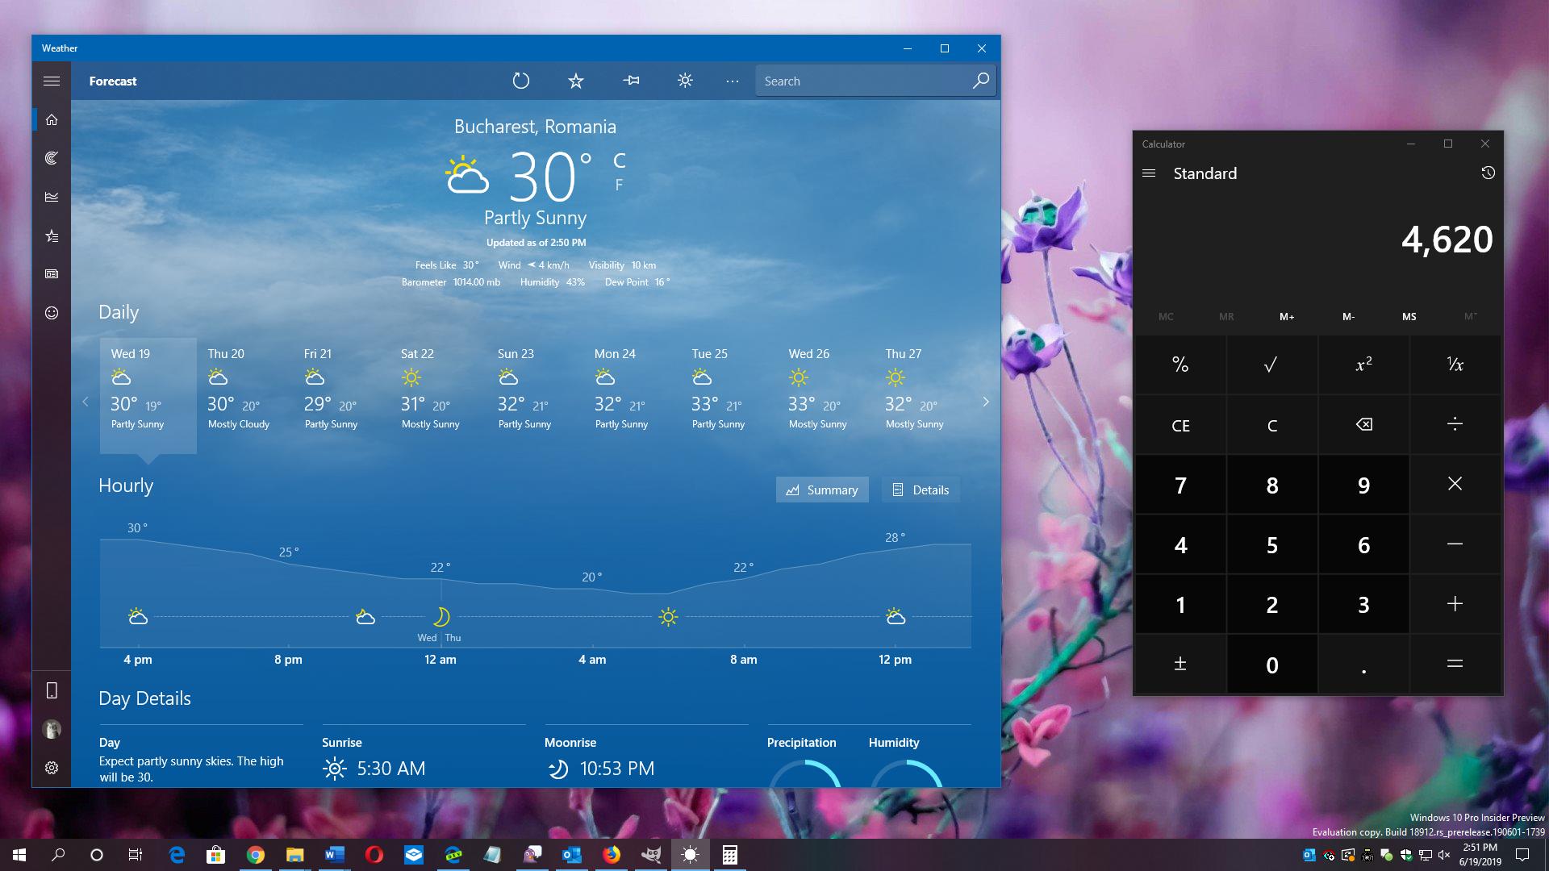Open Favorite places list icon
This screenshot has width=1549, height=871.
pos(52,235)
